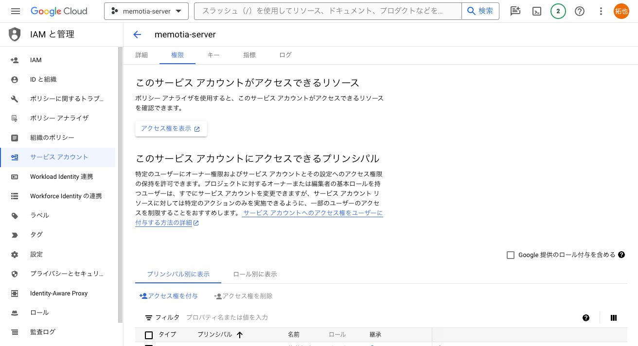The height and width of the screenshot is (346, 638).
Task: Click help icon next to Google 提供のロール
Action: [621, 255]
